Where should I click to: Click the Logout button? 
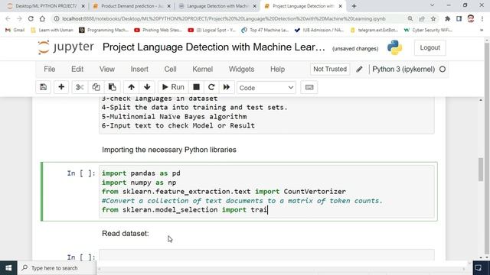pos(430,47)
